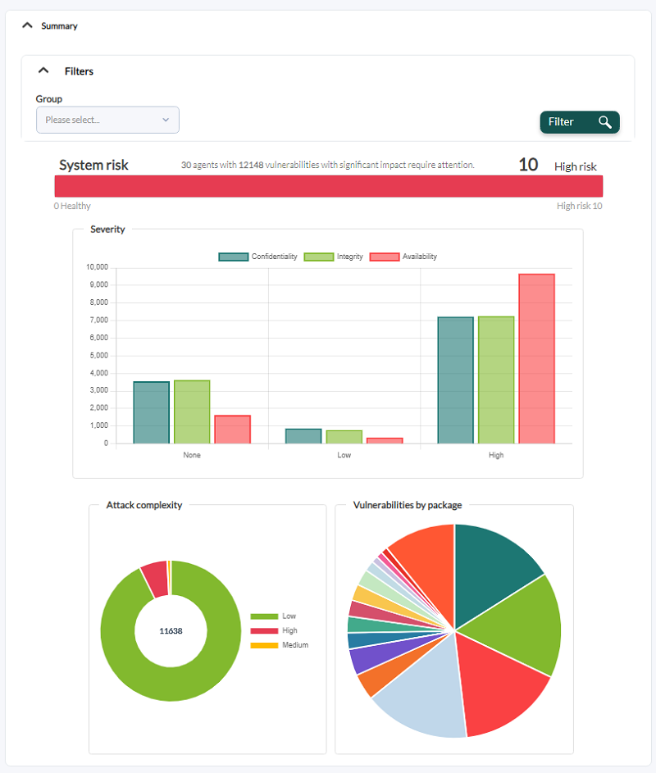Image resolution: width=656 pixels, height=773 pixels.
Task: Click the None Confidentiality bar
Action: pos(152,412)
